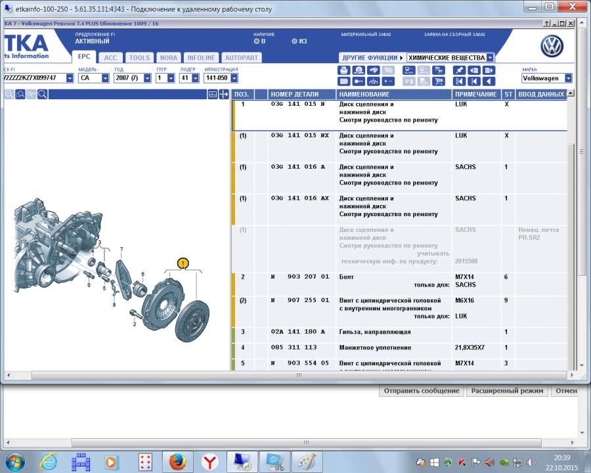Click the magnifier zoom icon above illustration
Viewport: 591px width, 473px height.
[43, 95]
